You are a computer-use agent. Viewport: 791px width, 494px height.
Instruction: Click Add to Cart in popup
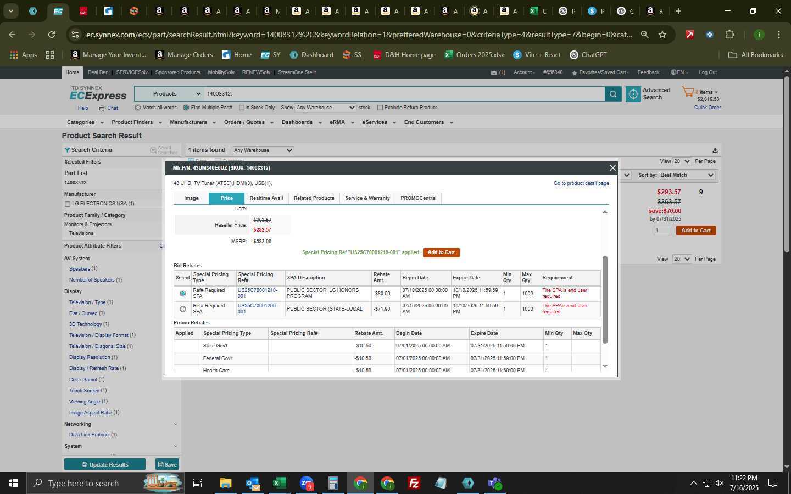(441, 252)
